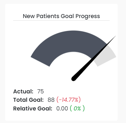The width and height of the screenshot is (126, 123).
Task: Click the Relative Goal label
Action: coord(33,109)
